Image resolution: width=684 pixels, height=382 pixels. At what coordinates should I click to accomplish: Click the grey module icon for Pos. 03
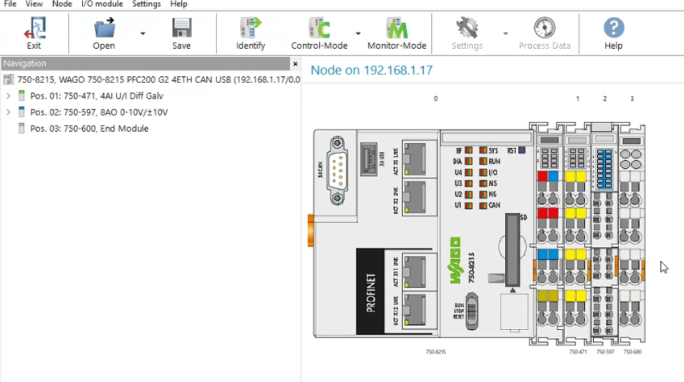point(21,128)
